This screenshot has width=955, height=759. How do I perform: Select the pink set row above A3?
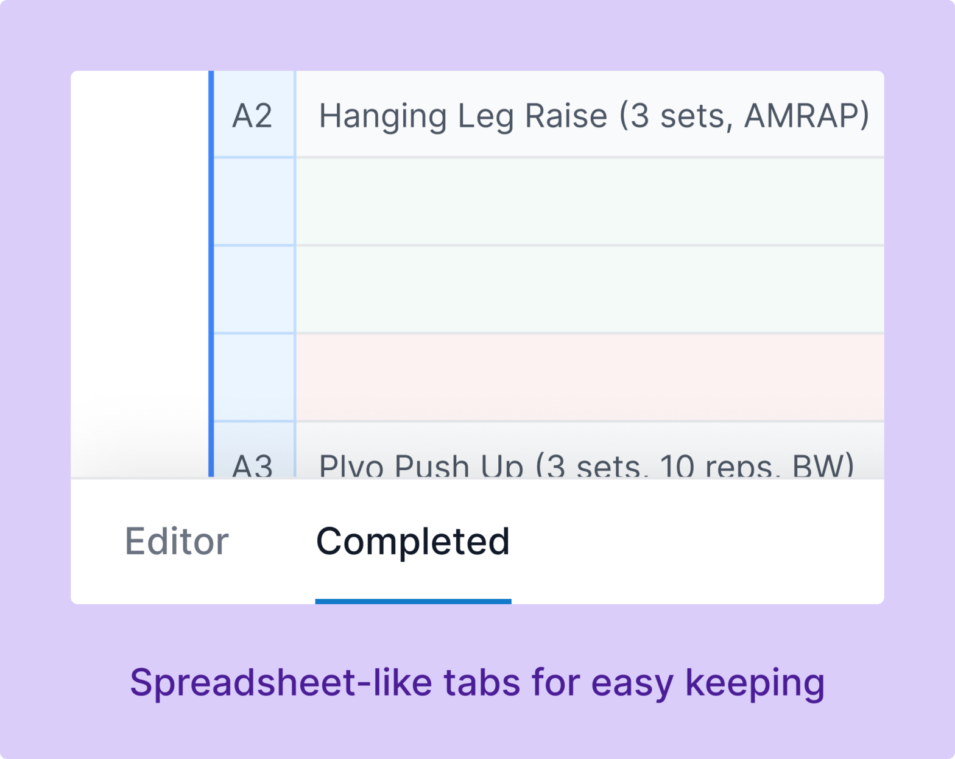(x=590, y=377)
